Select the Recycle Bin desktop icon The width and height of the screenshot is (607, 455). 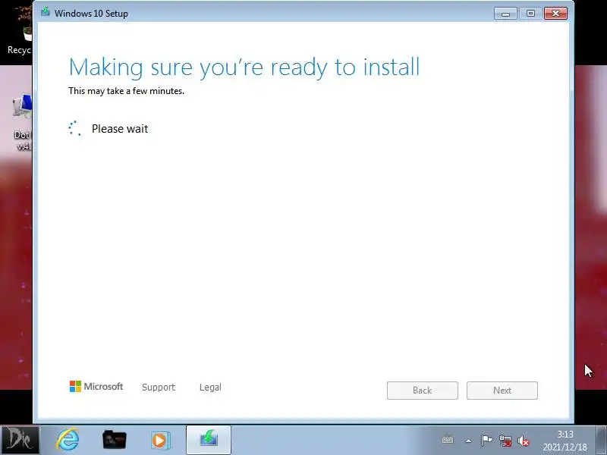tap(20, 32)
